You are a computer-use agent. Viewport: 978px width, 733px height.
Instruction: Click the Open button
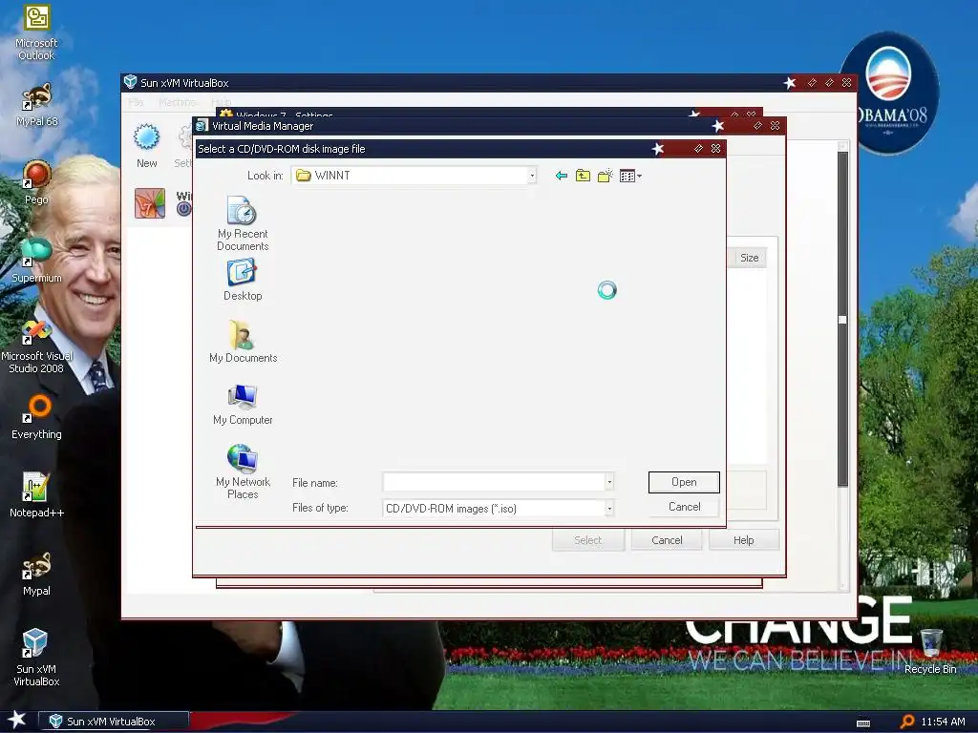684,482
